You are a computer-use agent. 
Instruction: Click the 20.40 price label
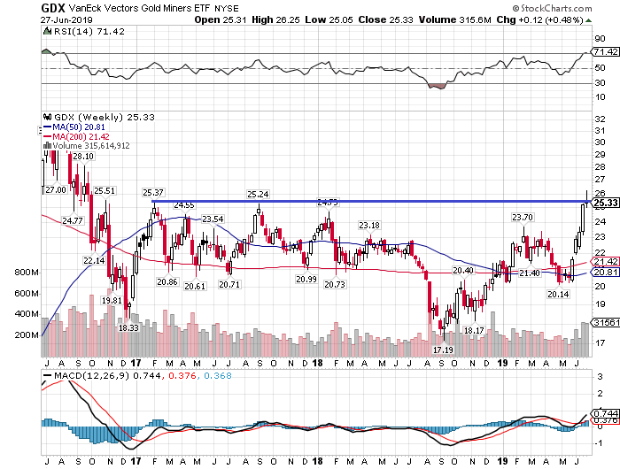(463, 271)
